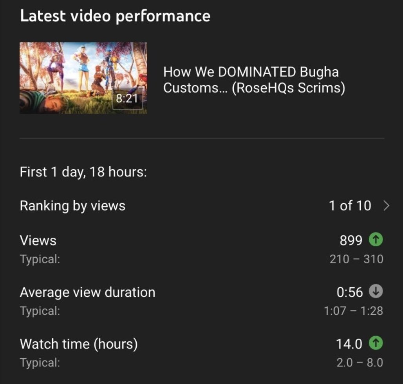This screenshot has height=384, width=403.
Task: Click the Latest video performance heading
Action: [x=115, y=16]
